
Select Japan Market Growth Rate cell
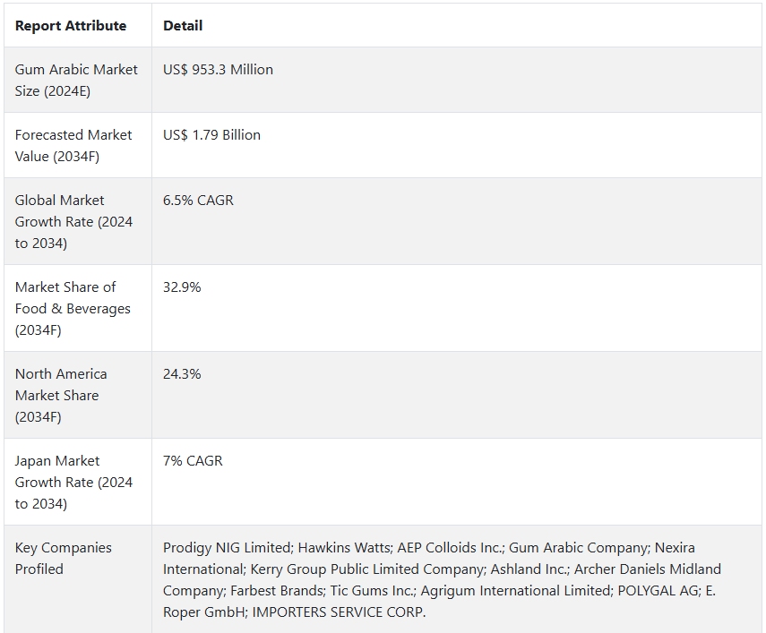coord(78,483)
